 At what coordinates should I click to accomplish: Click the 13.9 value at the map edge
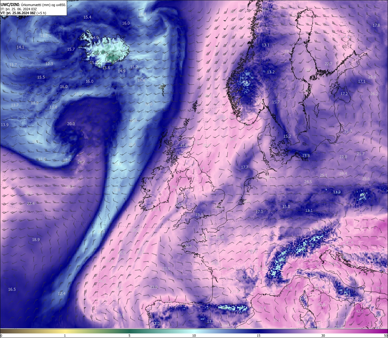pos(5,125)
